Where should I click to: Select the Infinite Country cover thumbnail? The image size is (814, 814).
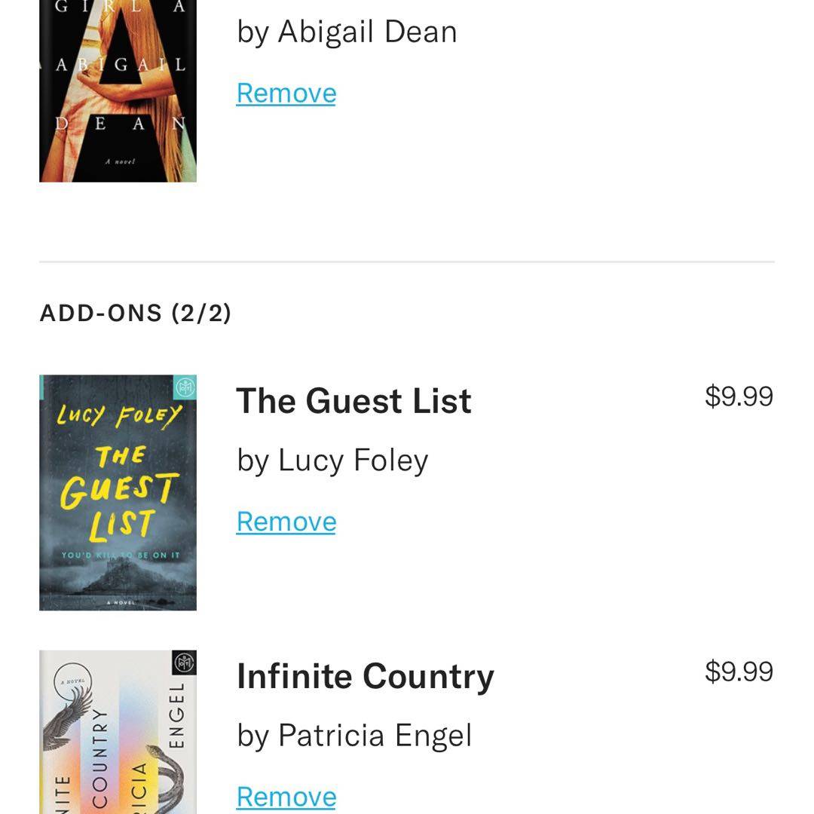click(118, 731)
